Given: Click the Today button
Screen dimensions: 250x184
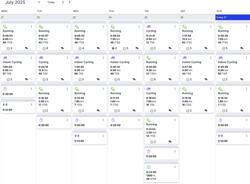Looking at the screenshot, I should [x=51, y=2].
